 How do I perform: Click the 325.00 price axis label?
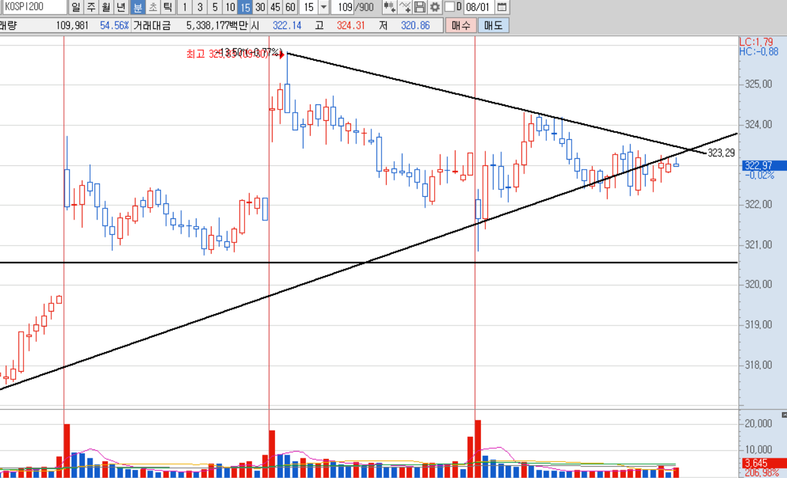(758, 84)
